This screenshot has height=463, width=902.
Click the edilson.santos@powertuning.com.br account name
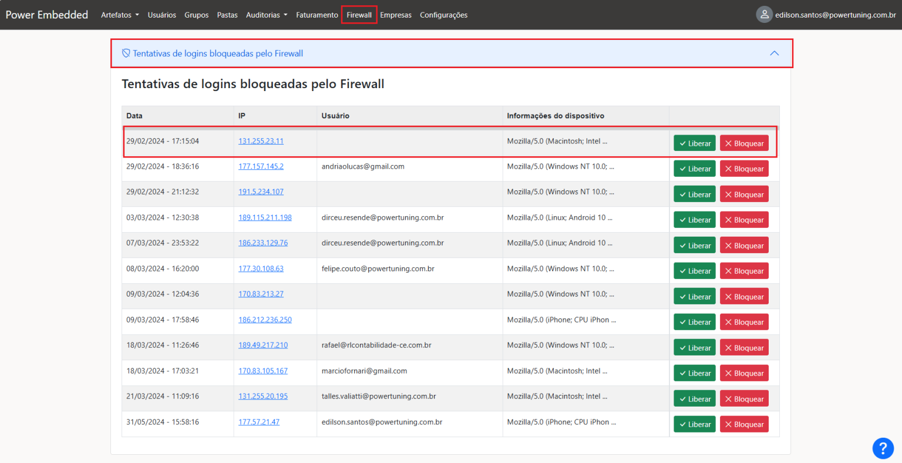tap(835, 15)
